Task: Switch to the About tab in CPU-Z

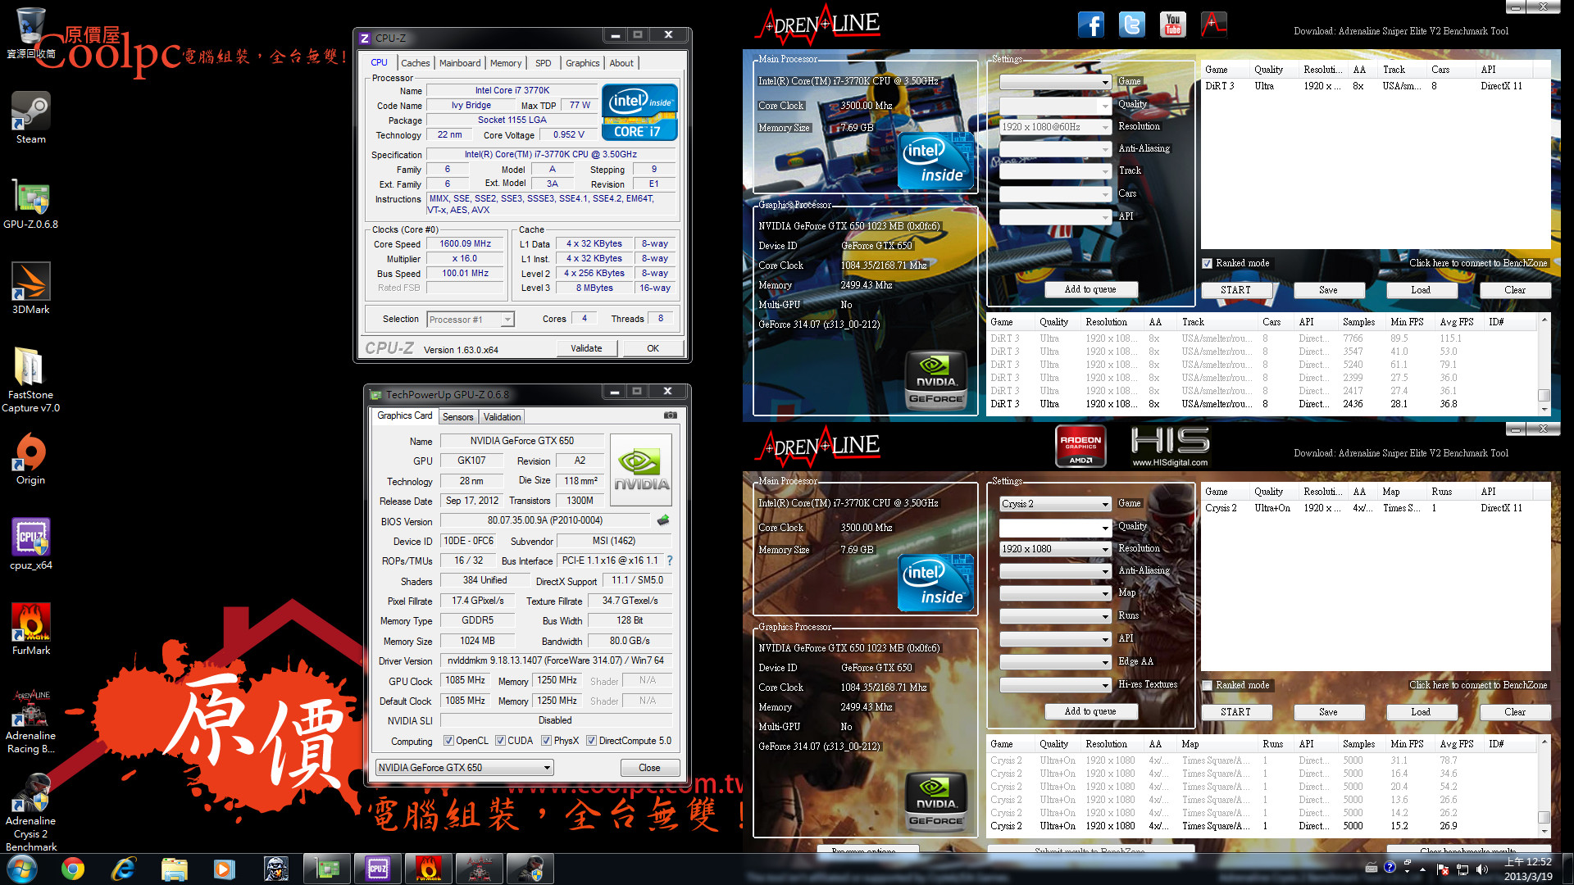Action: pos(621,63)
